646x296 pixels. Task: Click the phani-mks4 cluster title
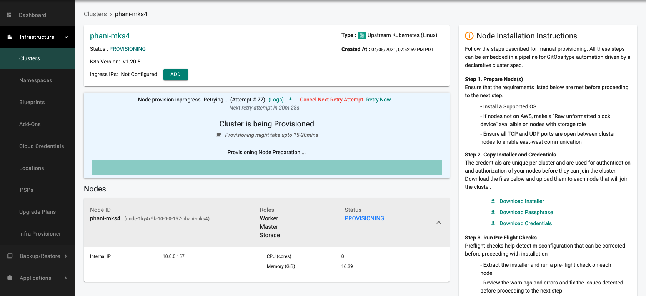110,36
